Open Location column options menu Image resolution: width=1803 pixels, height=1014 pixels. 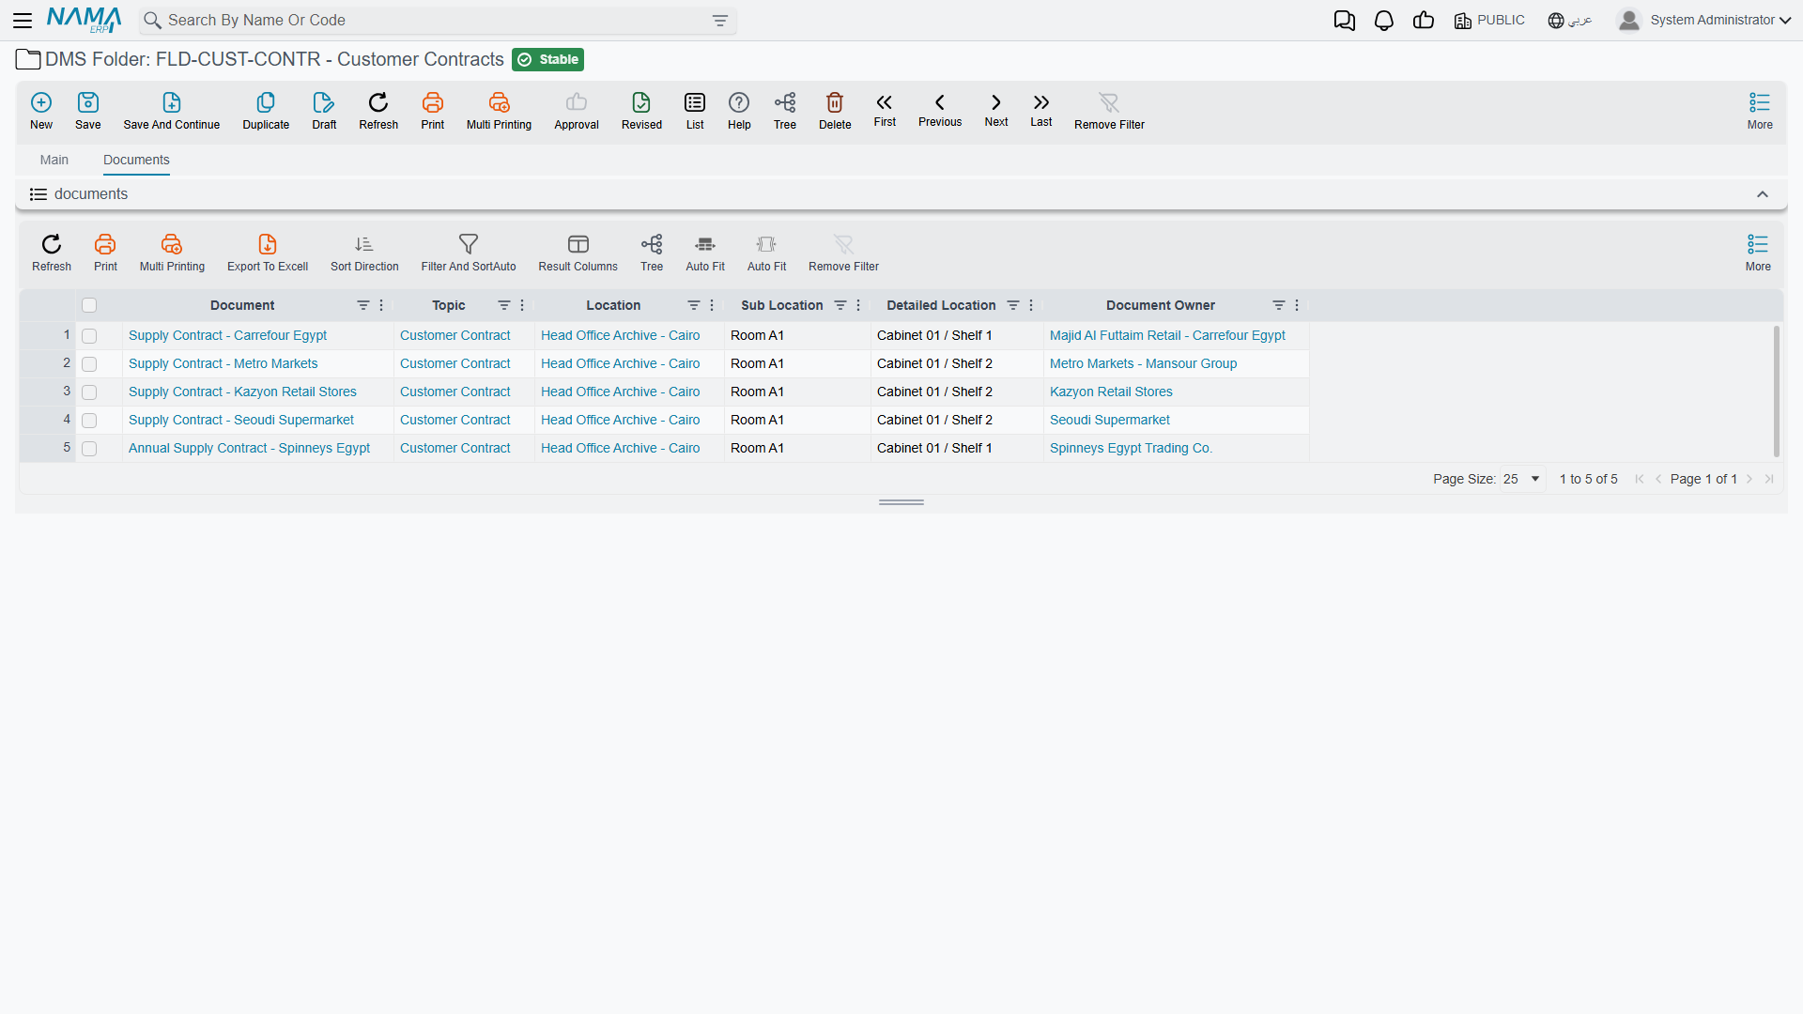click(712, 305)
